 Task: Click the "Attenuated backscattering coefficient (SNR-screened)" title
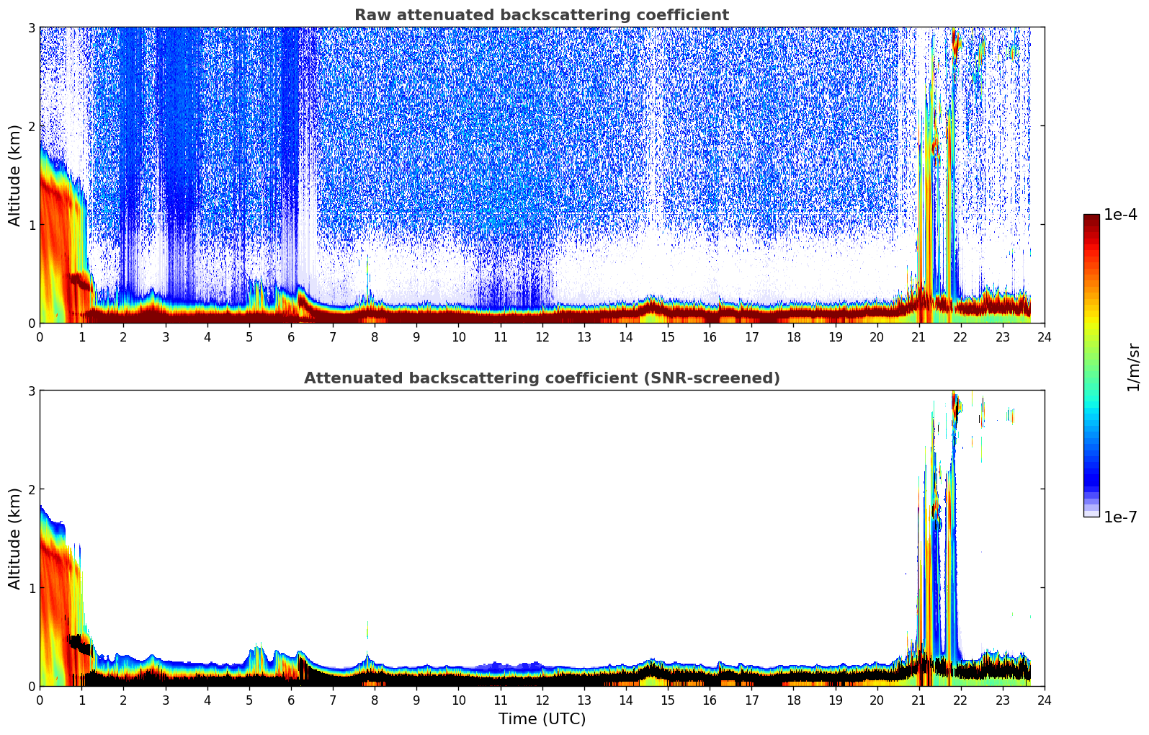point(542,378)
